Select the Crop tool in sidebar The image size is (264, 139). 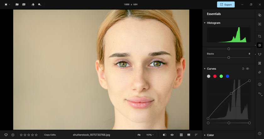point(260,36)
